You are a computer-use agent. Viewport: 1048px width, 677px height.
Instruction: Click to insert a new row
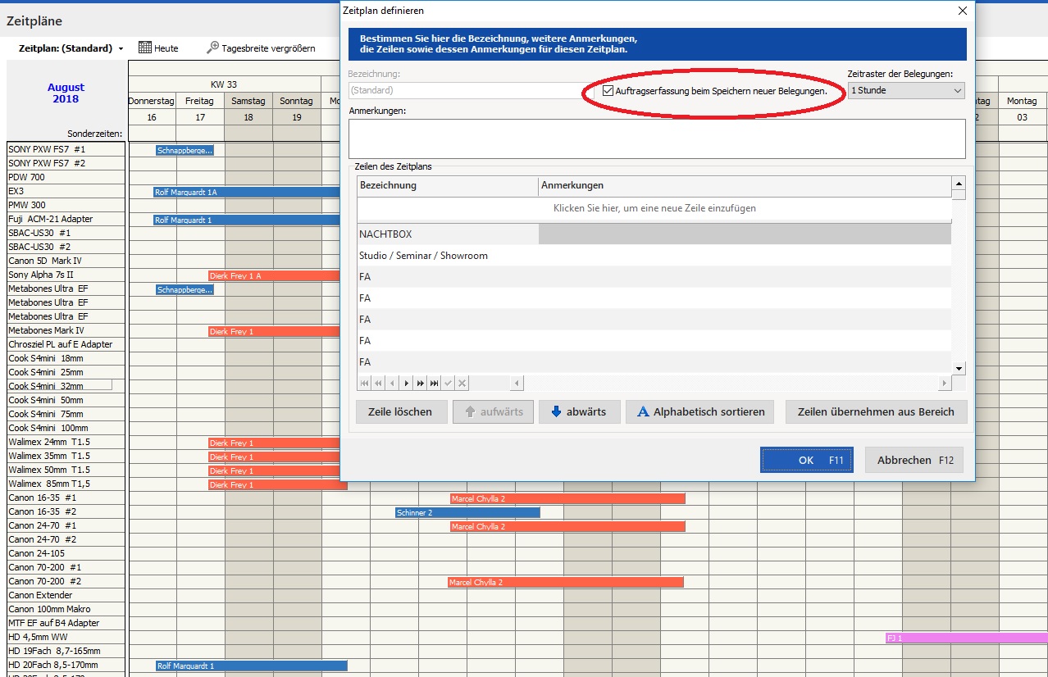(654, 208)
